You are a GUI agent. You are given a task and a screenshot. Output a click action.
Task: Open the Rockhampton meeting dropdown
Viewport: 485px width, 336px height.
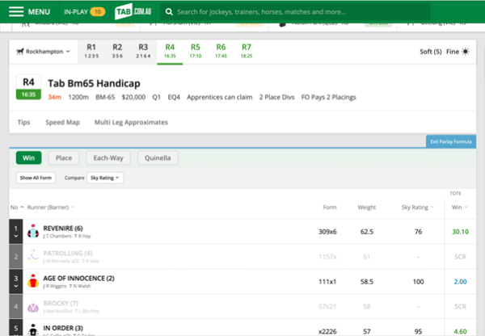pos(44,52)
